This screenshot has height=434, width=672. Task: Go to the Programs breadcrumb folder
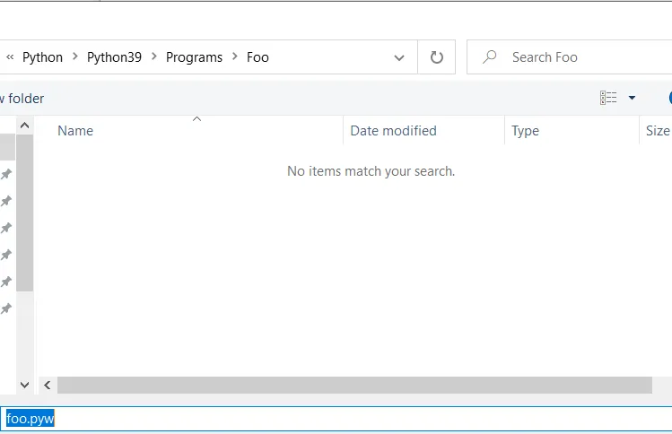pyautogui.click(x=194, y=57)
